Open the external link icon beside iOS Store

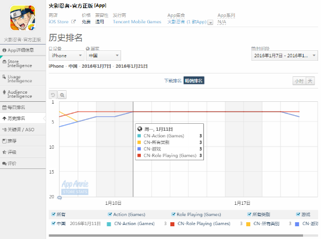pyautogui.click(x=73, y=21)
